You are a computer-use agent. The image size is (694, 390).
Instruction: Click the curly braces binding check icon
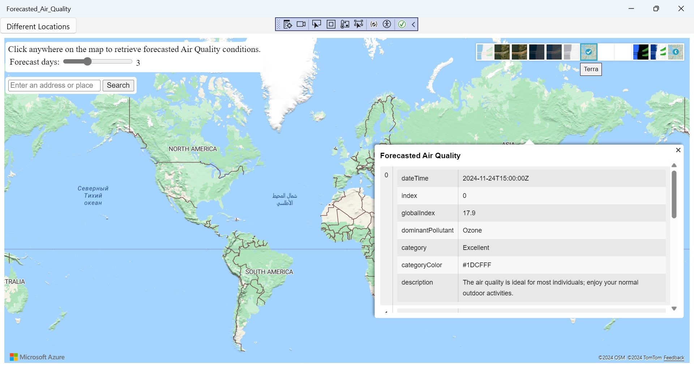(x=374, y=24)
